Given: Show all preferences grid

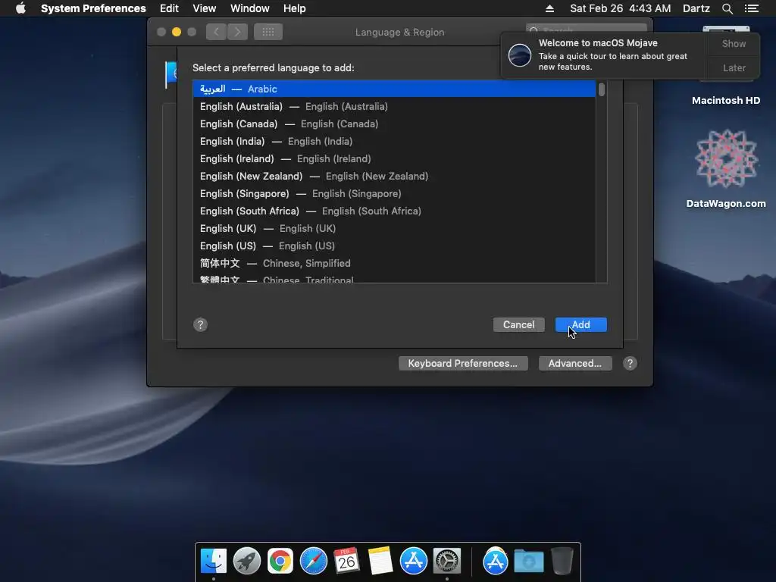Looking at the screenshot, I should pyautogui.click(x=268, y=32).
